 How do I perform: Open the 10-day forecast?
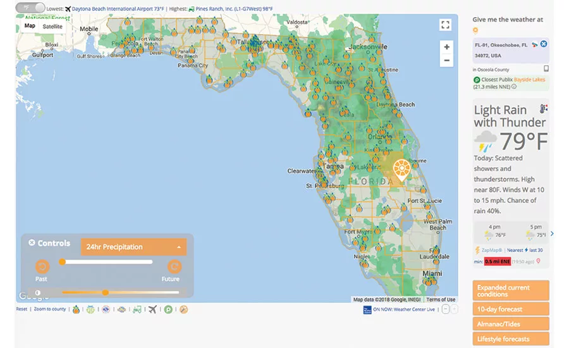click(511, 309)
